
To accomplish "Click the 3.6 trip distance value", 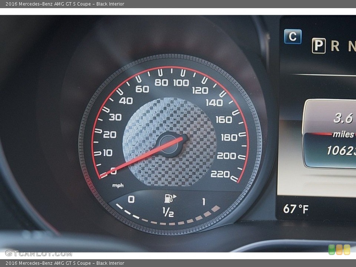I will (x=343, y=118).
